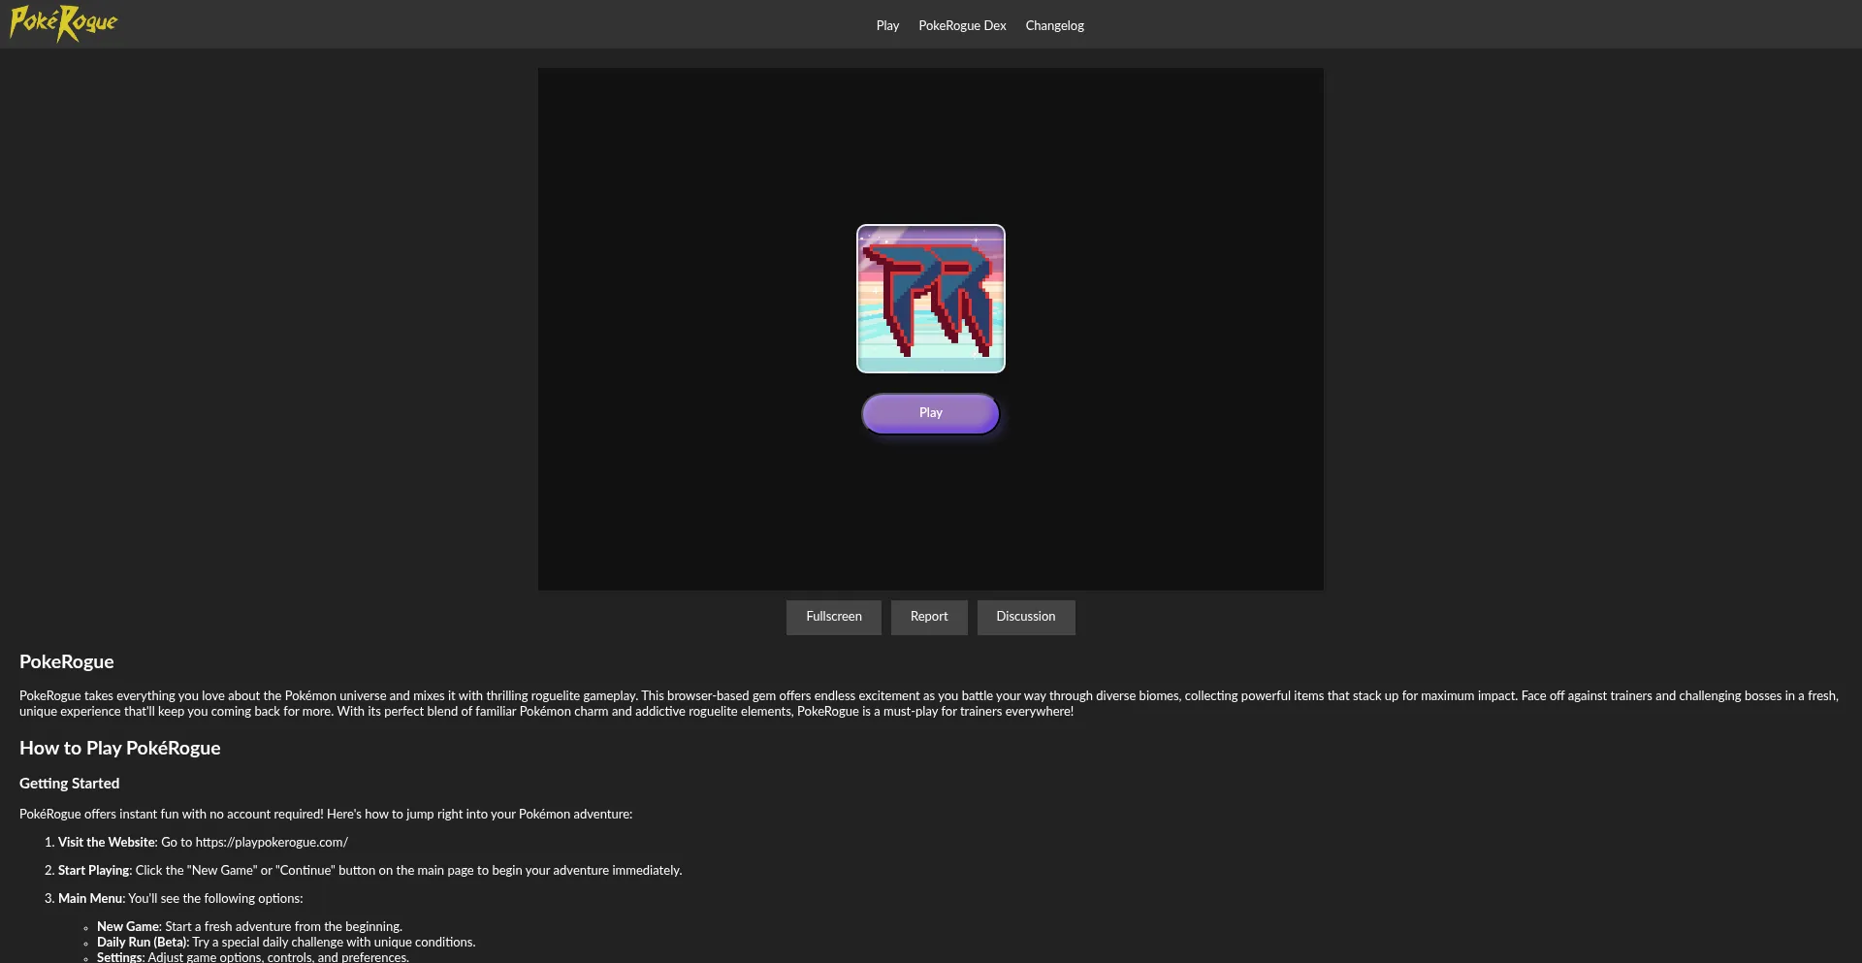1862x963 pixels.
Task: Select the Getting Started subheading
Action: pos(70,784)
